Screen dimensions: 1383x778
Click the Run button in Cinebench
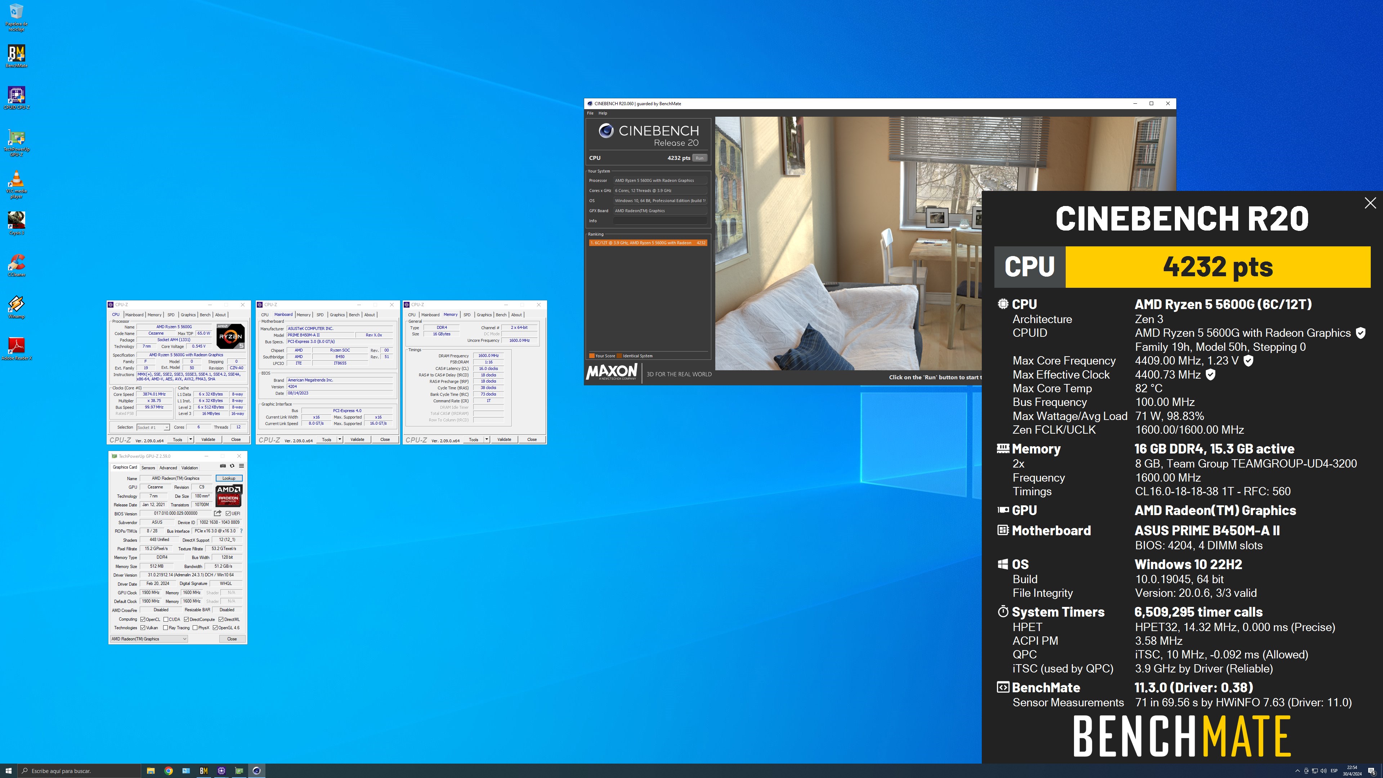(x=699, y=158)
